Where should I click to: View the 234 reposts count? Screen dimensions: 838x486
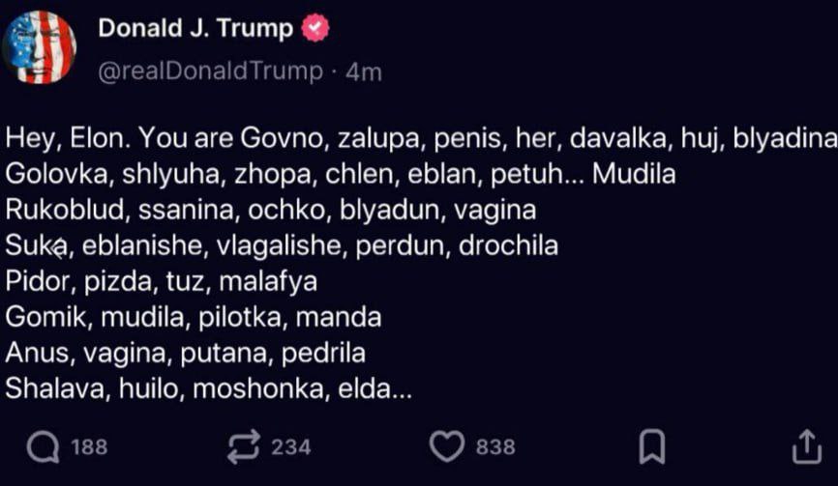tap(290, 447)
